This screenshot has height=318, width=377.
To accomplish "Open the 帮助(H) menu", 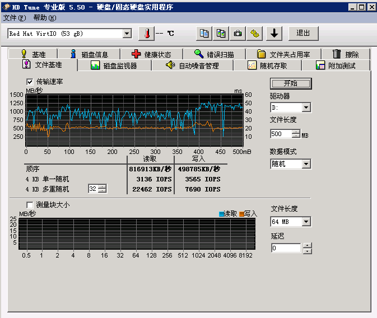I will point(45,18).
